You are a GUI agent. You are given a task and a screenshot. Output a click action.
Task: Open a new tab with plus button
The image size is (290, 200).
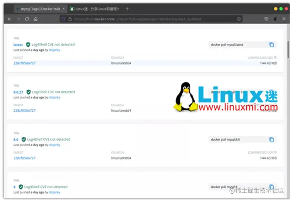(127, 9)
